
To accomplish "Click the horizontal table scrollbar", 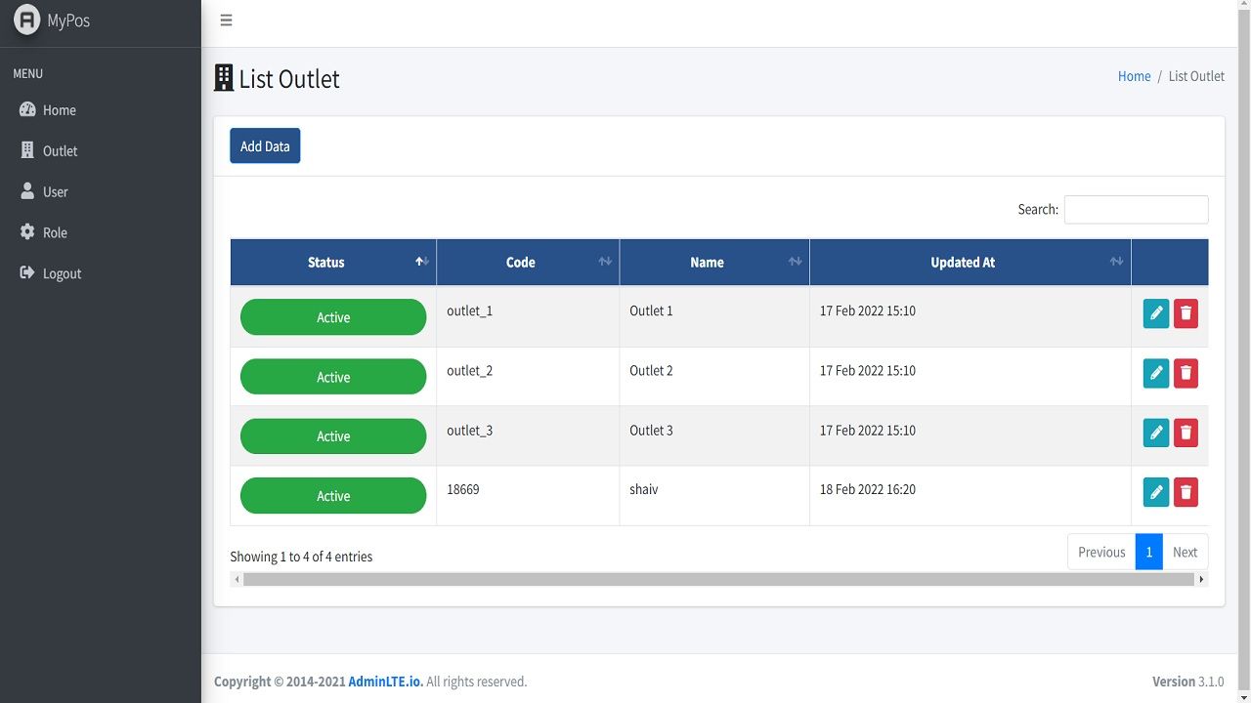I will click(x=718, y=580).
